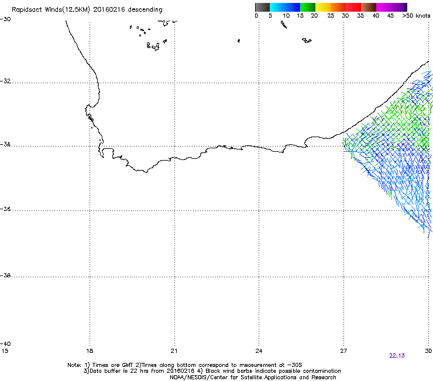Click the '24' longitude axis label
The width and height of the screenshot is (433, 381).
tap(259, 351)
